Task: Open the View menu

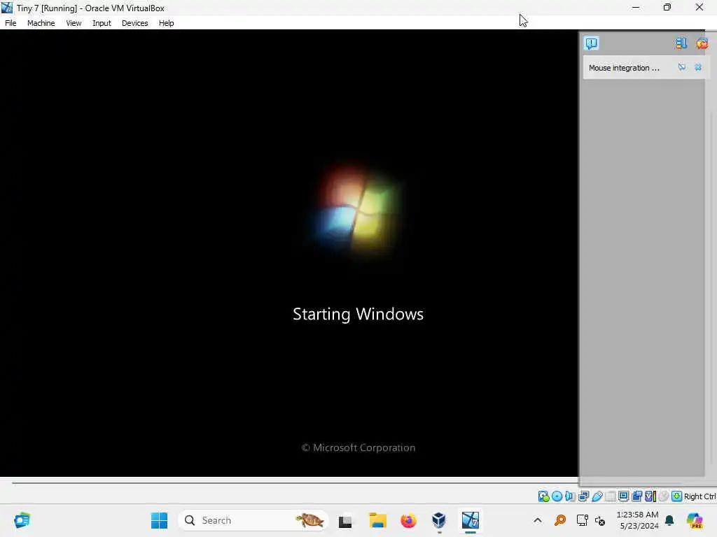Action: (x=73, y=23)
